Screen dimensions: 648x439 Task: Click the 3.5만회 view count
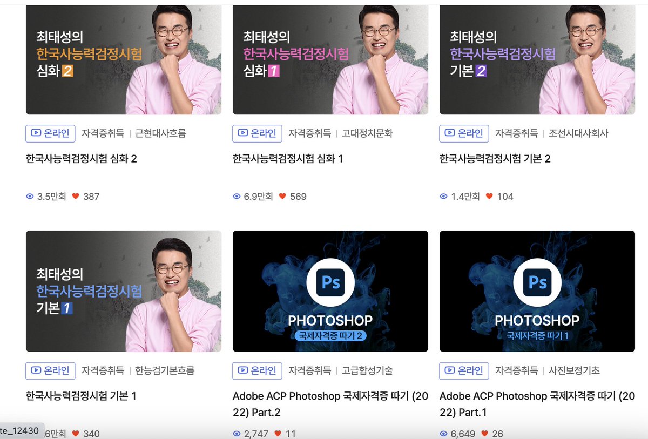[x=51, y=197]
